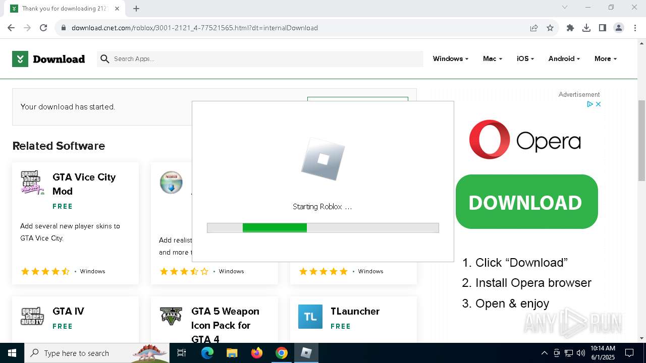Close the current browser tab

coord(117,9)
